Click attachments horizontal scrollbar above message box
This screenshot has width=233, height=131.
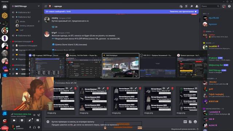pos(116,118)
